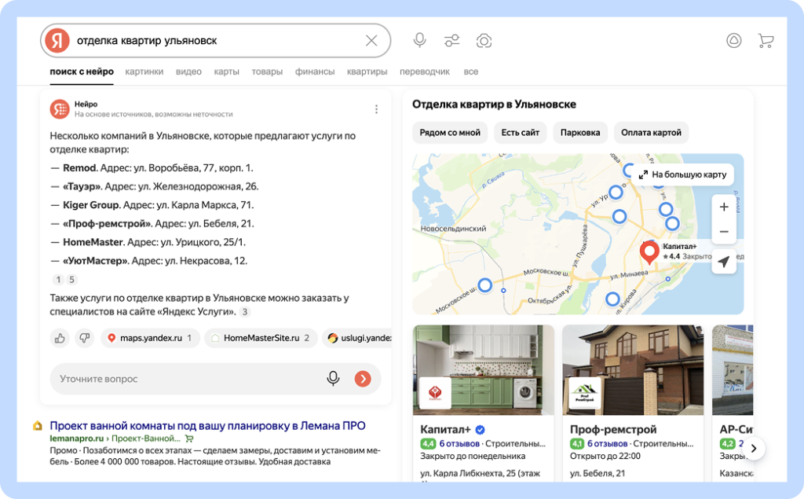Screen dimensions: 804x499
Task: Open the maps.yandex.ru source chip
Action: (150, 338)
